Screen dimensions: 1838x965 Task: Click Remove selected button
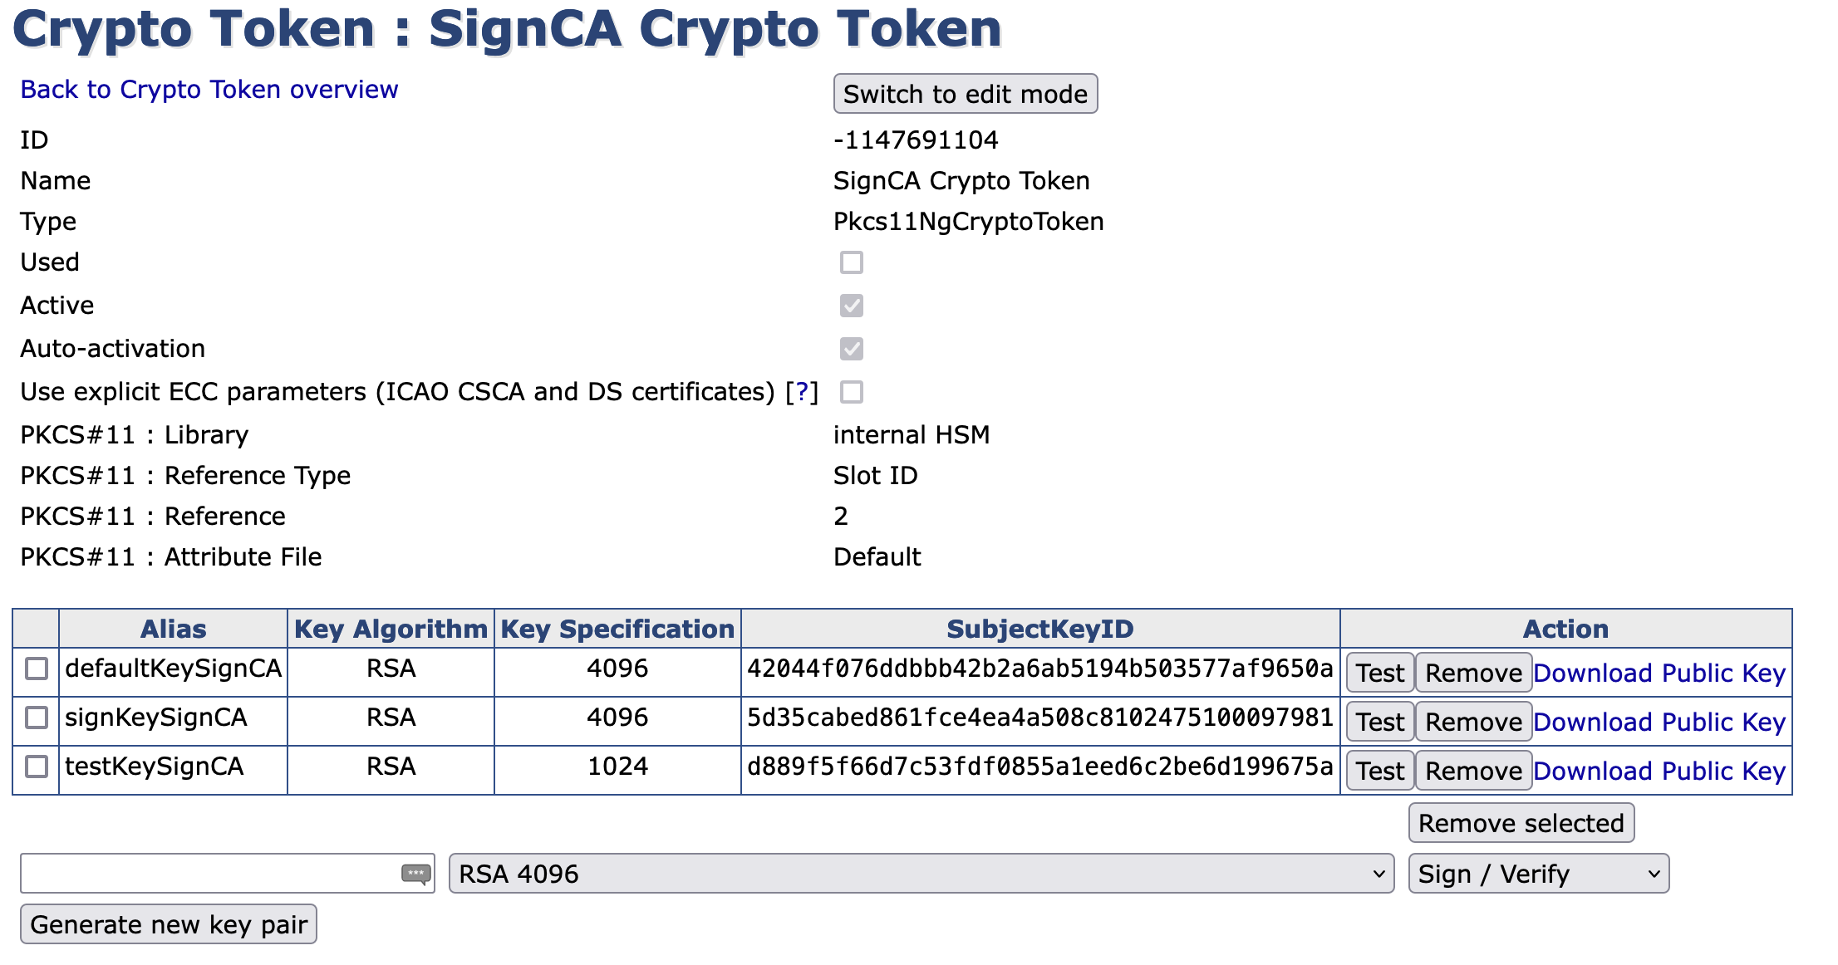(1521, 823)
